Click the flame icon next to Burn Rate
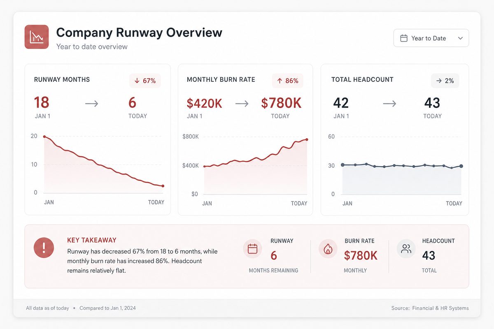 coord(328,249)
